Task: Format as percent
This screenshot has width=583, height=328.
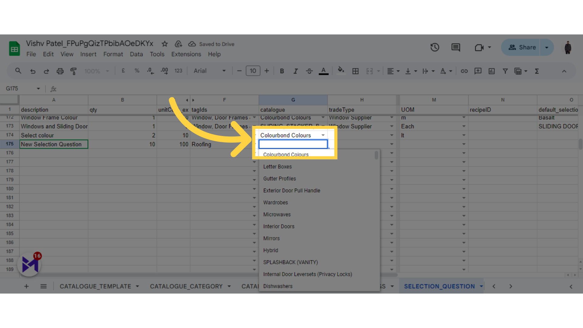Action: (x=137, y=71)
